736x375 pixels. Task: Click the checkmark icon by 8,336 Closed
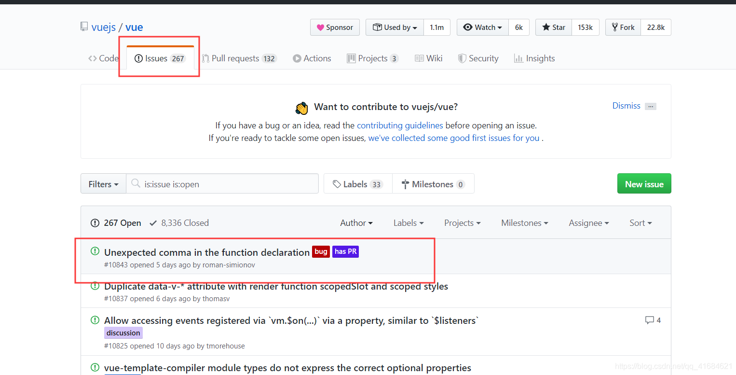tap(153, 223)
